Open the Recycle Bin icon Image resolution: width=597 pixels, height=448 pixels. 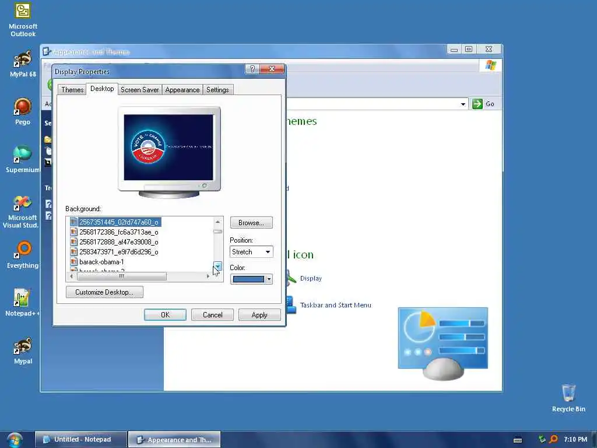coord(568,398)
